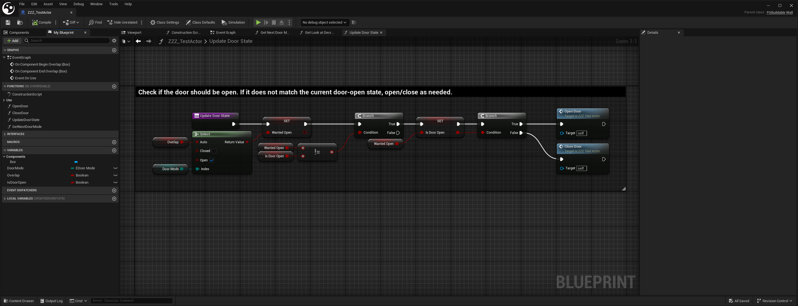Screen dimensions: 798x306
Task: Toggle DoorMode variable visibility eye
Action: pos(115,168)
